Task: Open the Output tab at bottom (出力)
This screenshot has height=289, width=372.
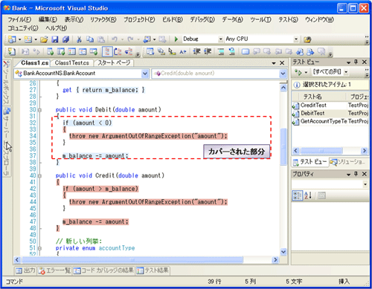Action: pyautogui.click(x=25, y=270)
